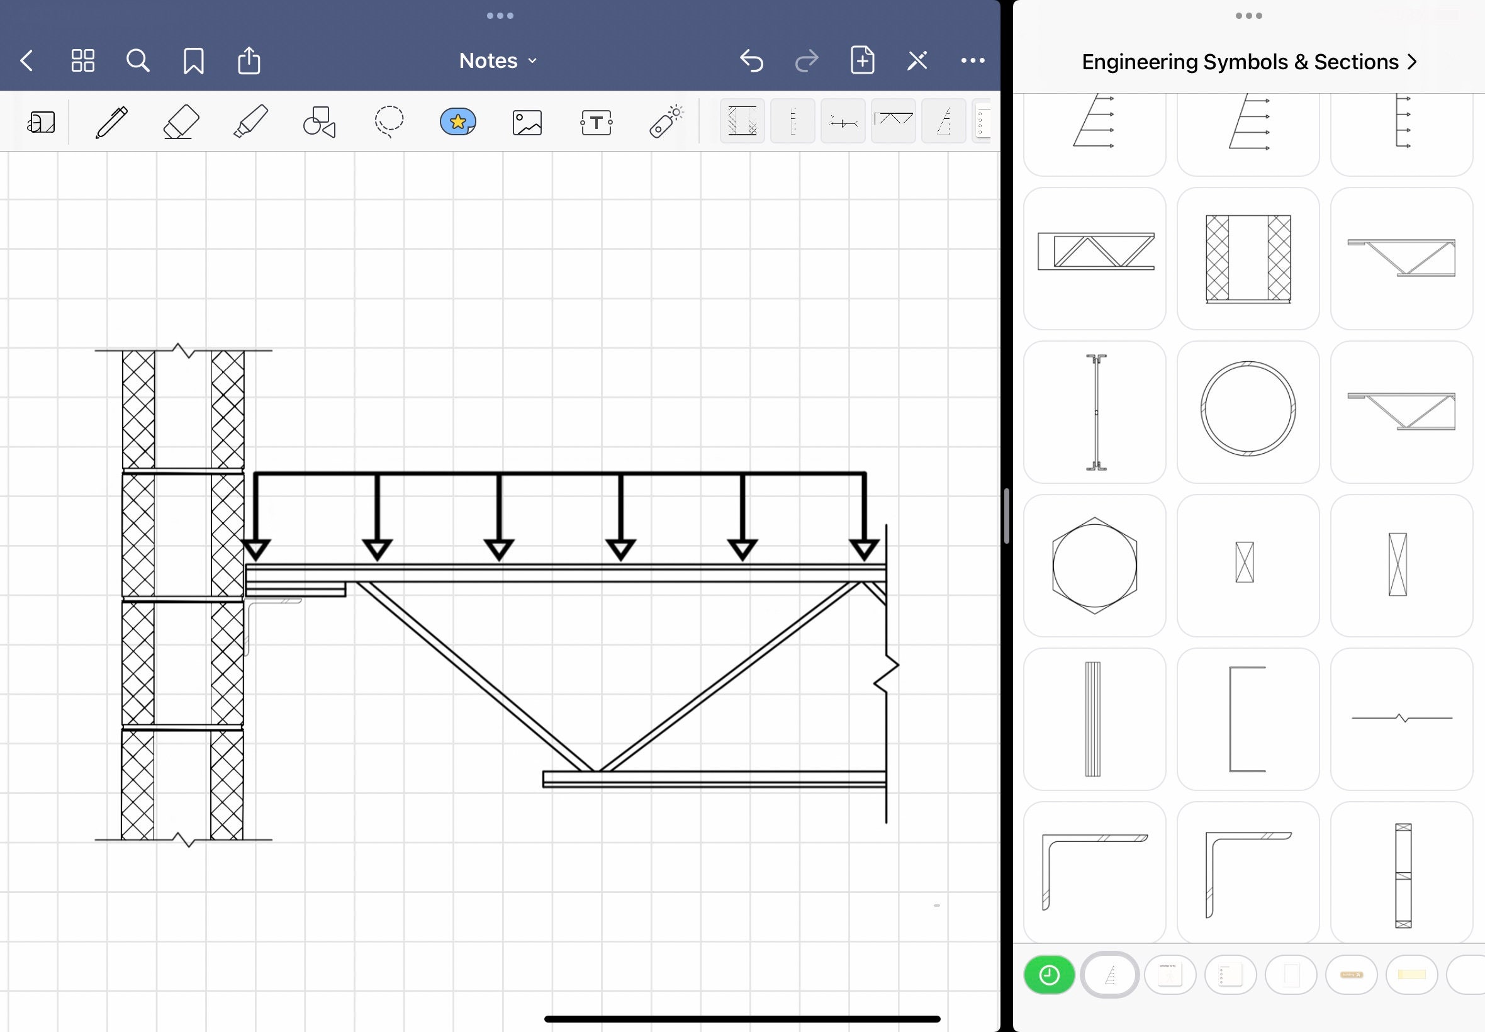Screen dimensions: 1485x1032
Task: Select the Text box tool
Action: pos(596,122)
